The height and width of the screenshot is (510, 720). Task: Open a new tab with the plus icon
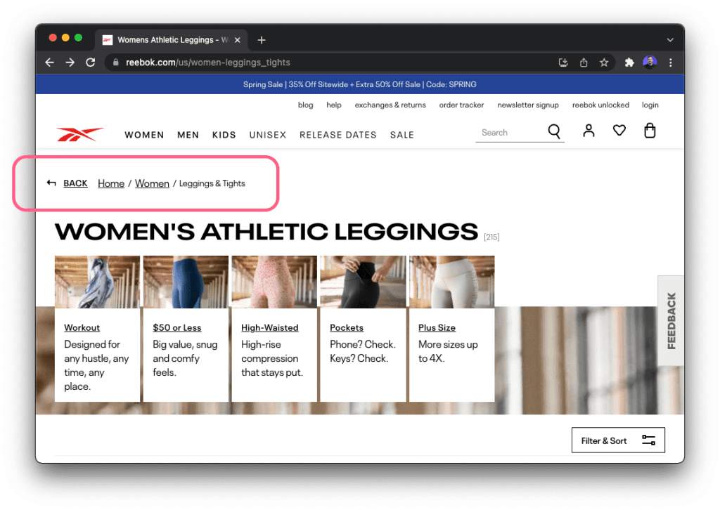click(262, 40)
